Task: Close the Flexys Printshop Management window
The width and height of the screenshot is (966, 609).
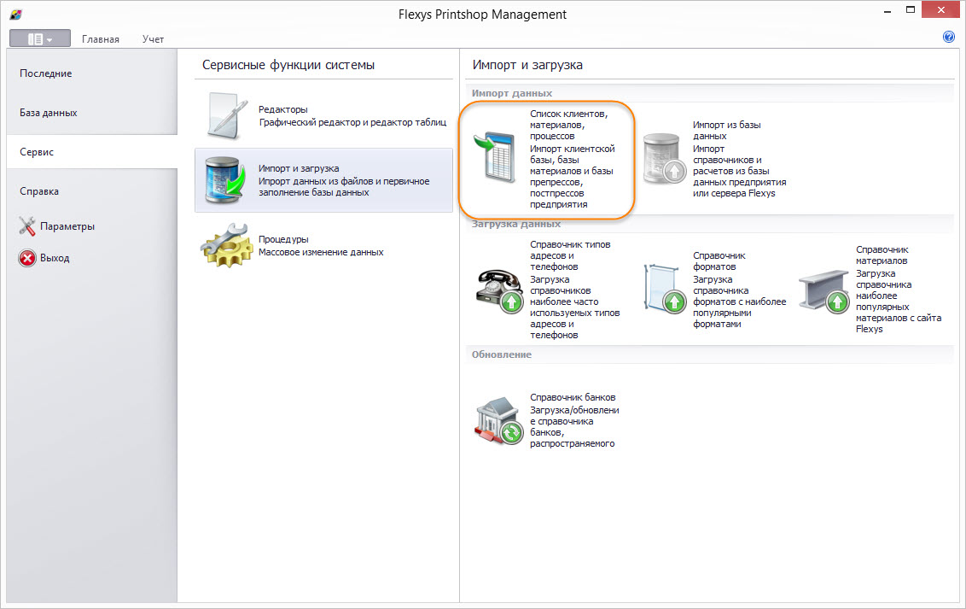Action: (940, 10)
